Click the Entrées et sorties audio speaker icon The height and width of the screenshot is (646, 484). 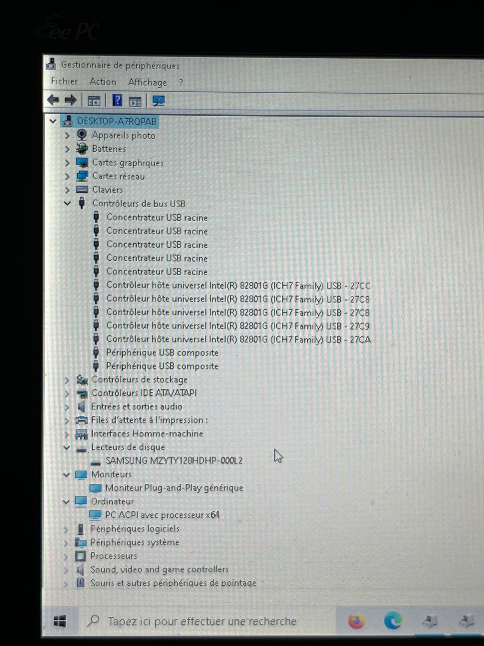pos(81,406)
